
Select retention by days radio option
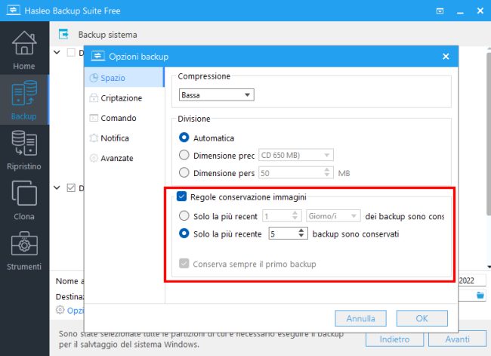[184, 215]
